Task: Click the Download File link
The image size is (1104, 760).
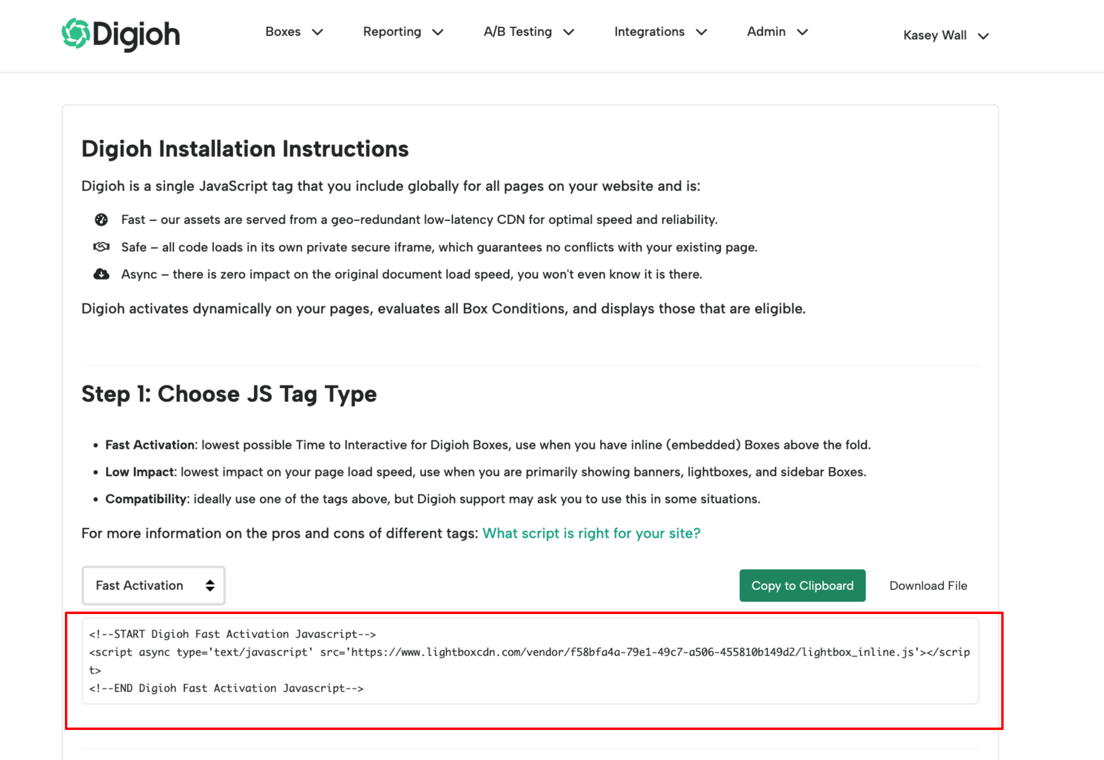Action: pos(928,586)
